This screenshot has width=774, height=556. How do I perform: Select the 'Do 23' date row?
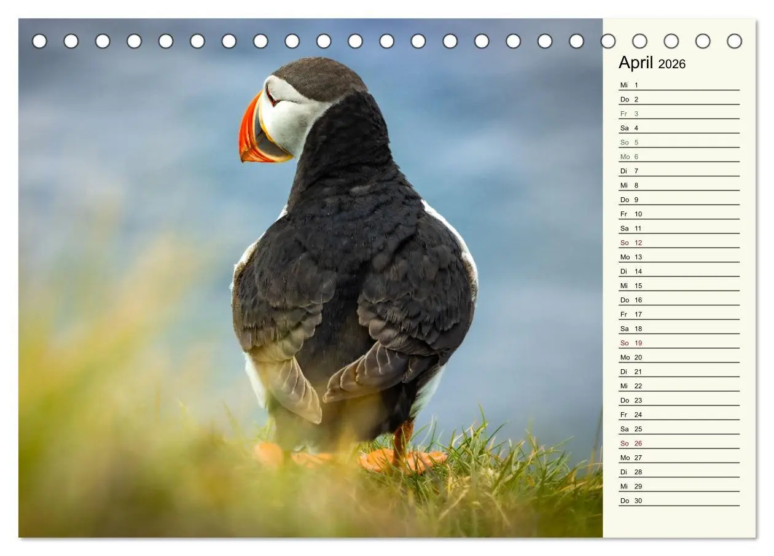pyautogui.click(x=679, y=400)
